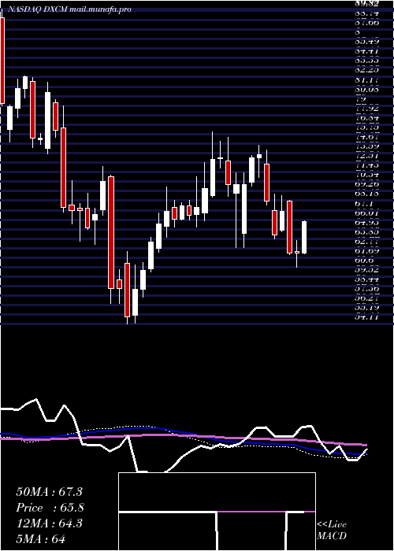This screenshot has height=551, width=394.
Task: Click the 56.27 price axis label
Action: (367, 298)
